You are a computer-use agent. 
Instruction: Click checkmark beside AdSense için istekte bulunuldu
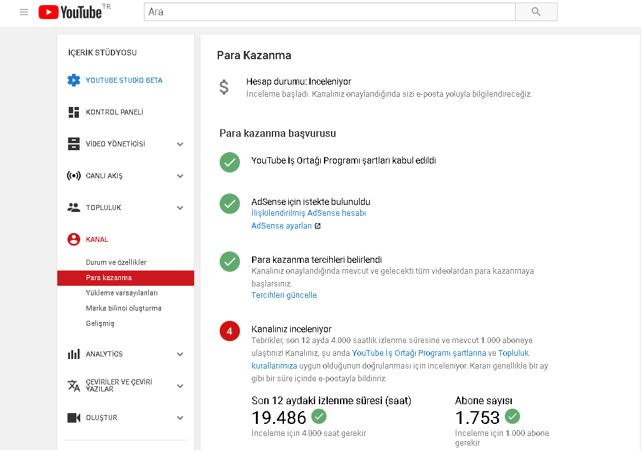coord(230,204)
